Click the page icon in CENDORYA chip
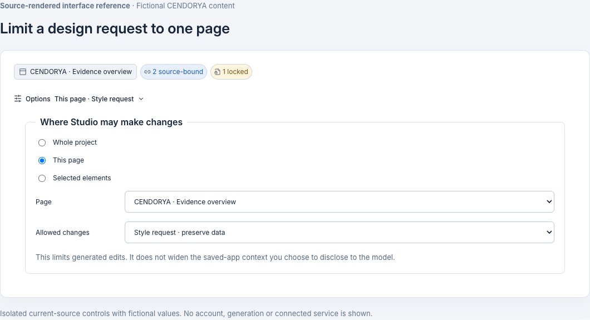Image resolution: width=590 pixels, height=320 pixels. [23, 72]
